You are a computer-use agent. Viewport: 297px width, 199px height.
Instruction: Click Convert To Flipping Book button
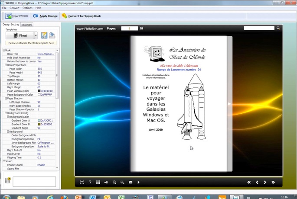tap(81, 16)
